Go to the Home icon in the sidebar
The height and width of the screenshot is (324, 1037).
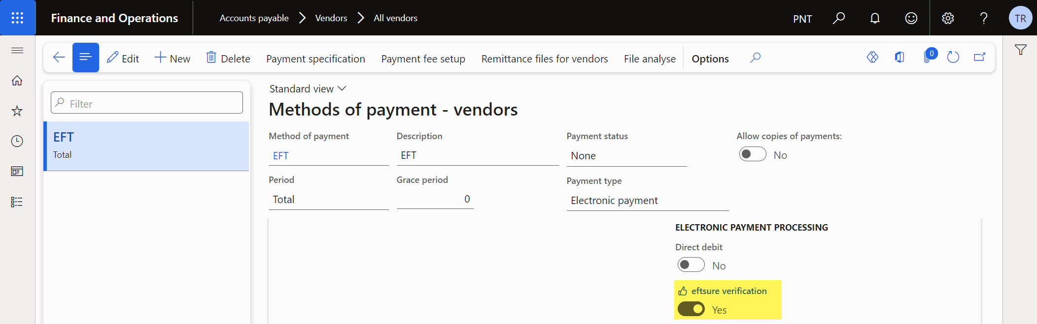[17, 80]
